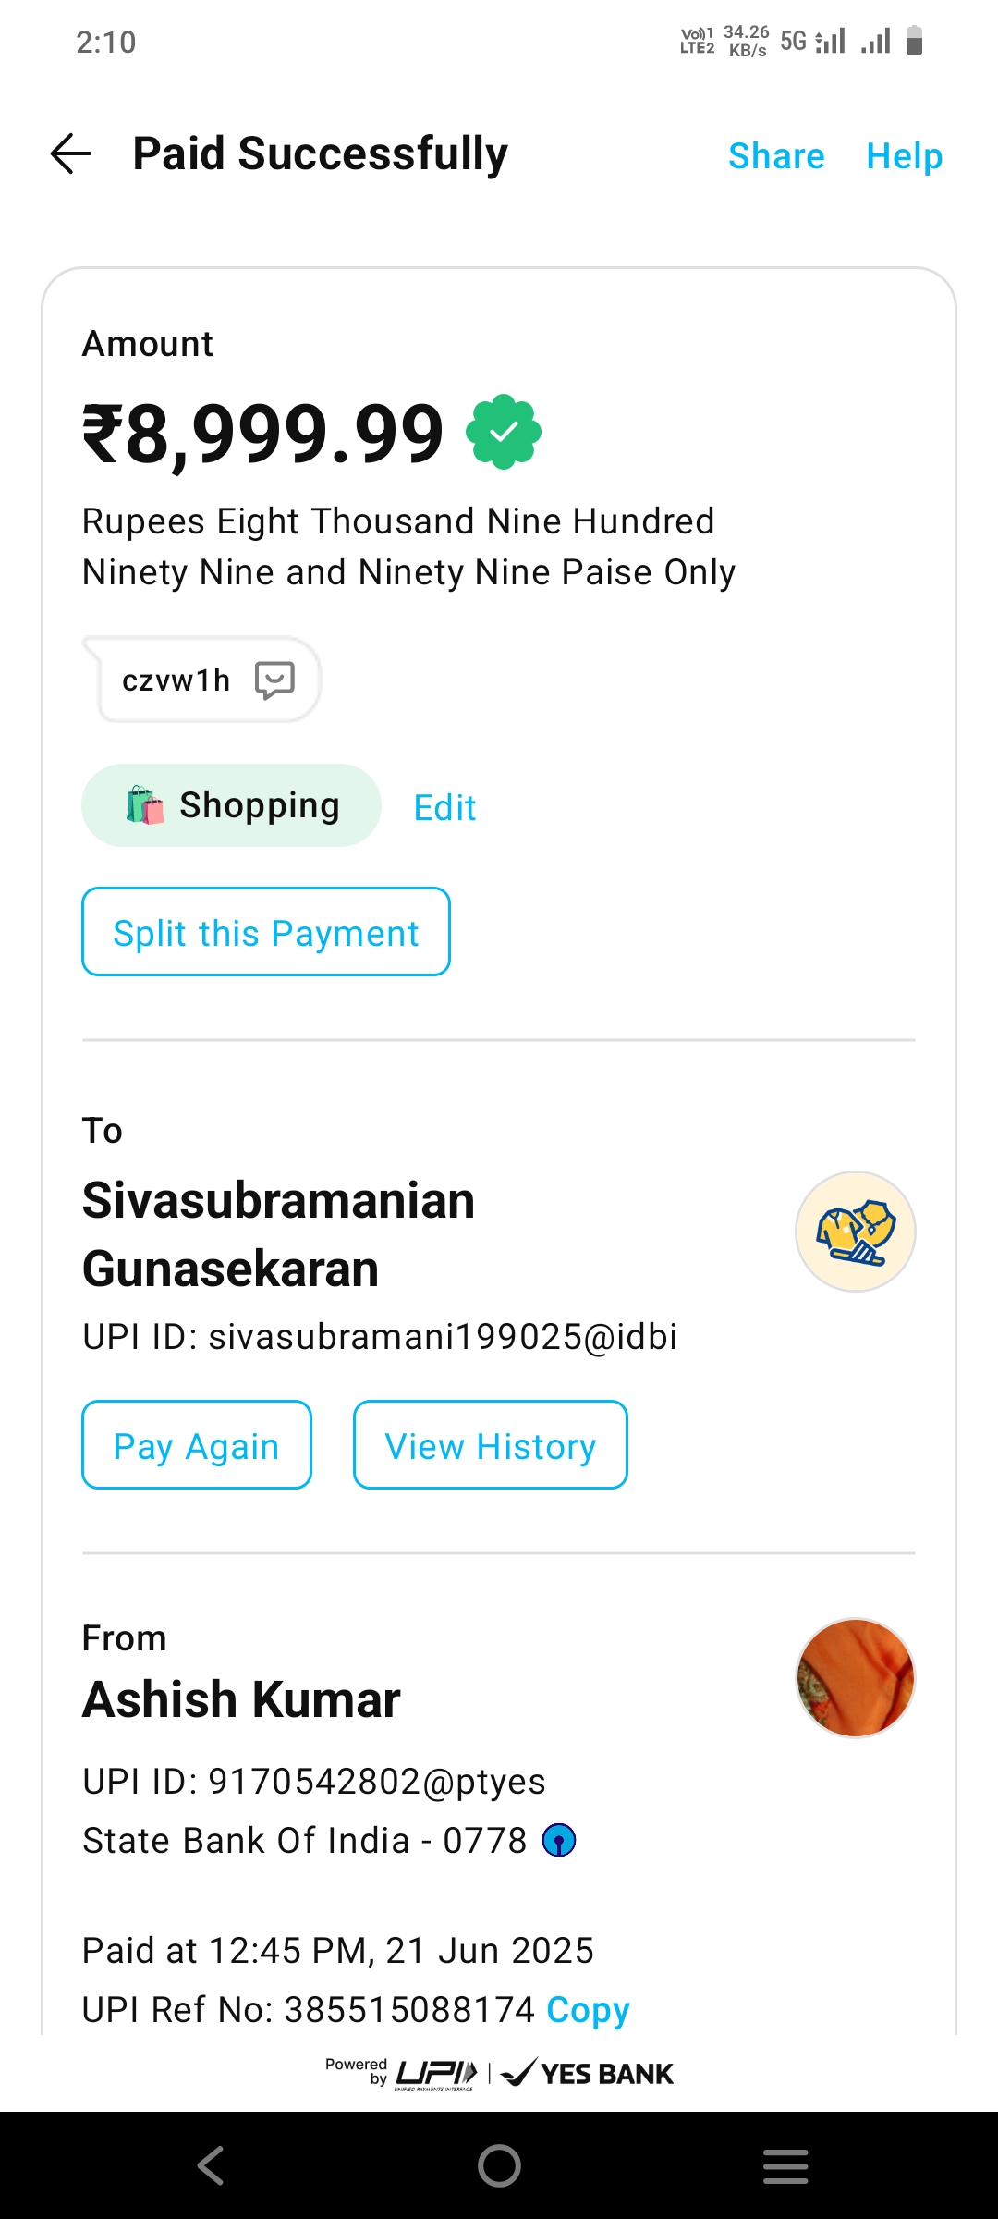Viewport: 998px width, 2219px height.
Task: Copy the UPI reference number
Action: pos(588,2009)
